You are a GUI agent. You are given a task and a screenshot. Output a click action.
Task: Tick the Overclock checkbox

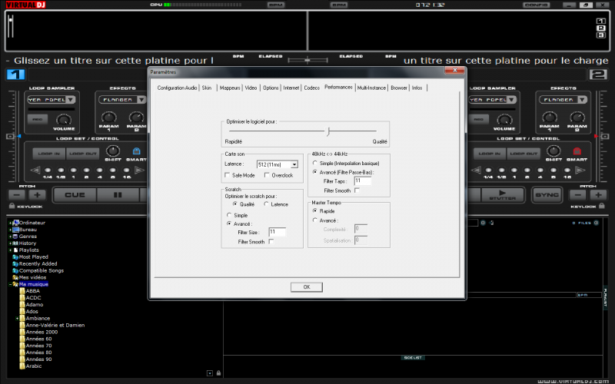[267, 175]
